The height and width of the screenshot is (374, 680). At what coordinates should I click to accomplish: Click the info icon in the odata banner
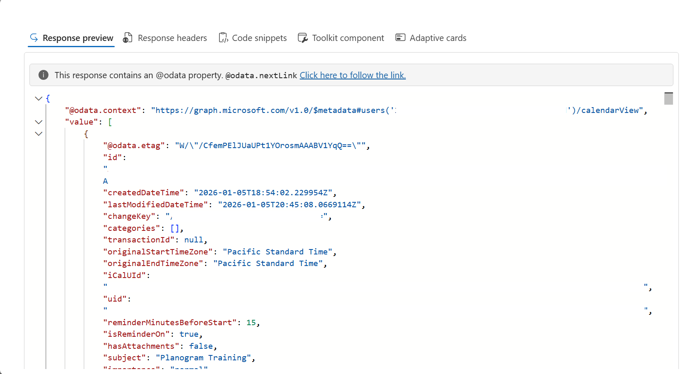click(x=43, y=75)
